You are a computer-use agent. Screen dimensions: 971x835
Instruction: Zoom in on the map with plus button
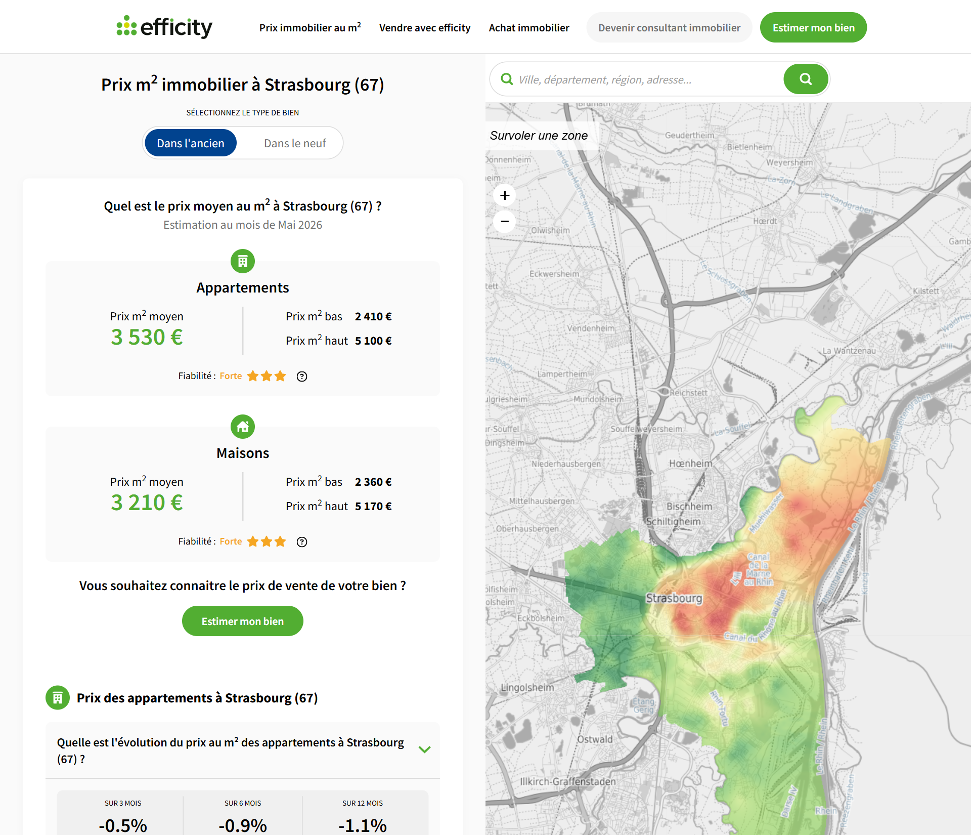505,195
